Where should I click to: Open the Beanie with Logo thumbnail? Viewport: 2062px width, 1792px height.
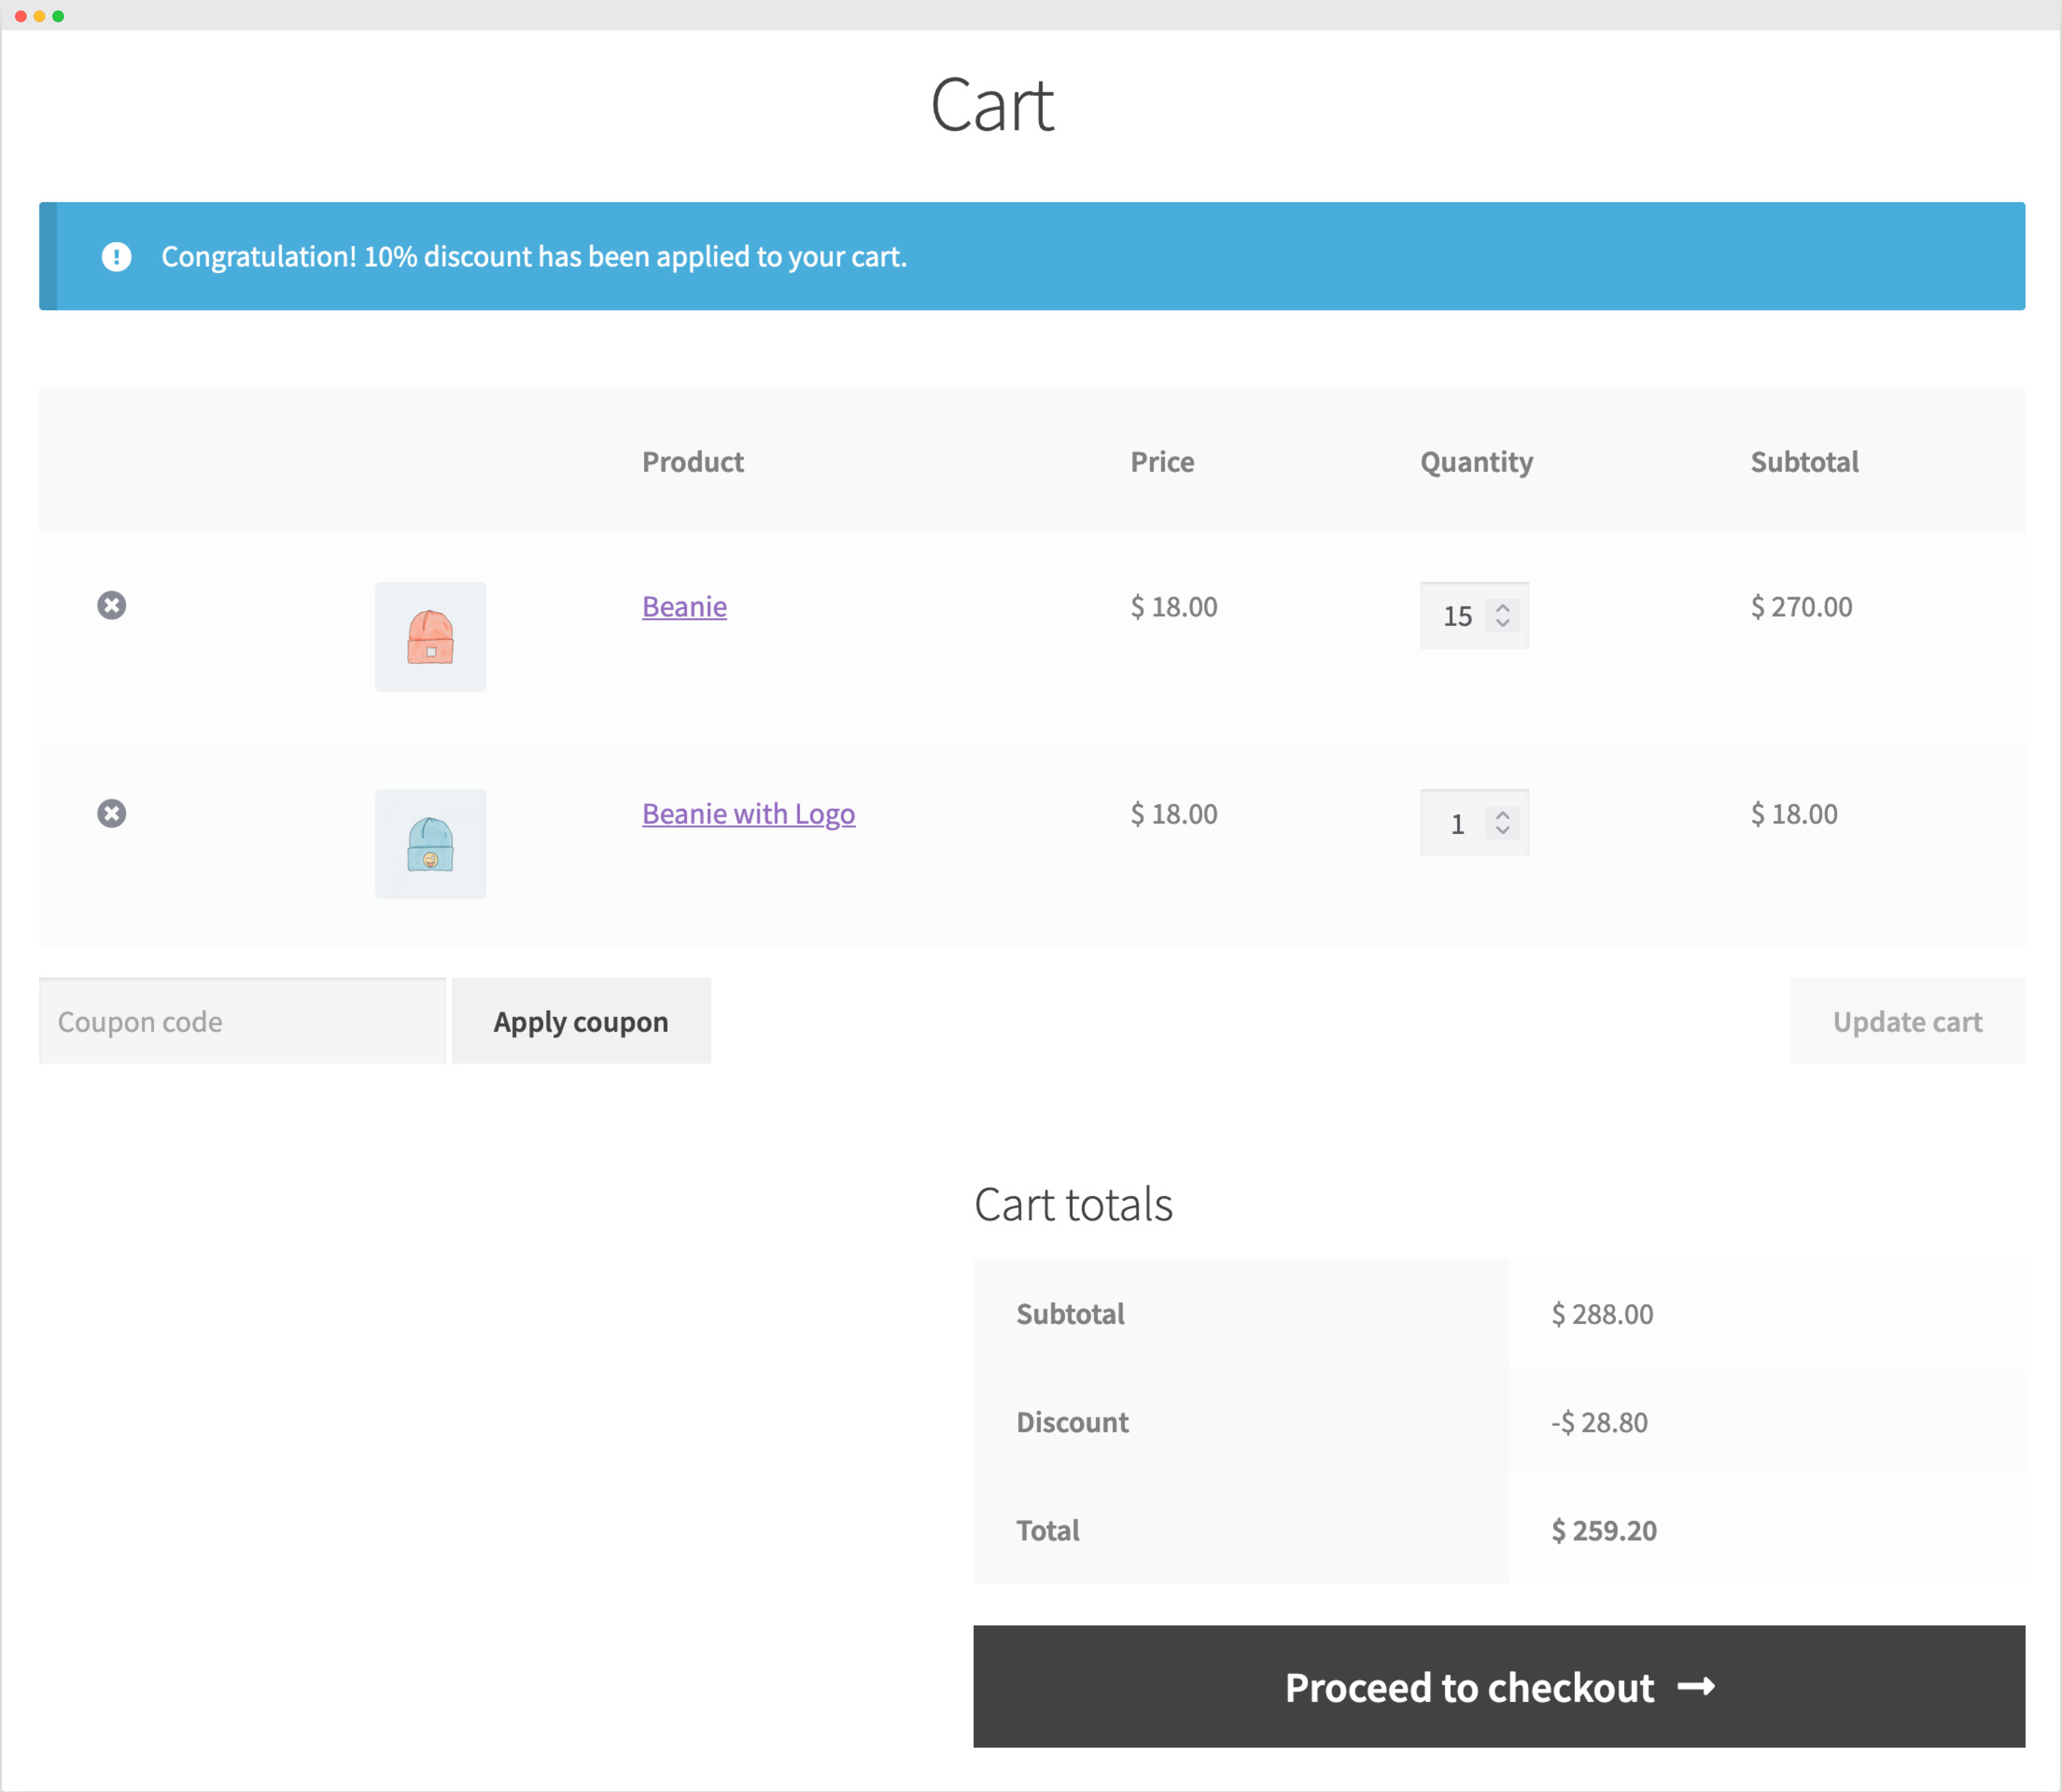pos(430,843)
